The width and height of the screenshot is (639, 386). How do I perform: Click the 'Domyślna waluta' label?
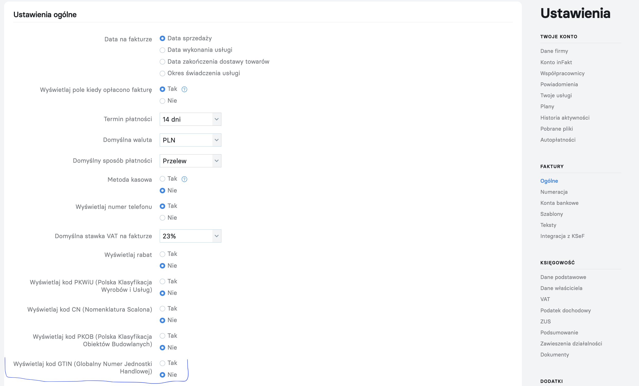point(128,140)
